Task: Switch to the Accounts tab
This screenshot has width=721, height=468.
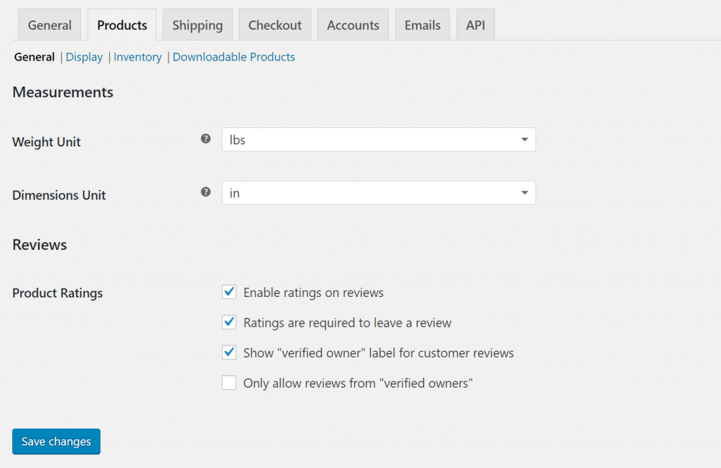Action: pos(353,25)
